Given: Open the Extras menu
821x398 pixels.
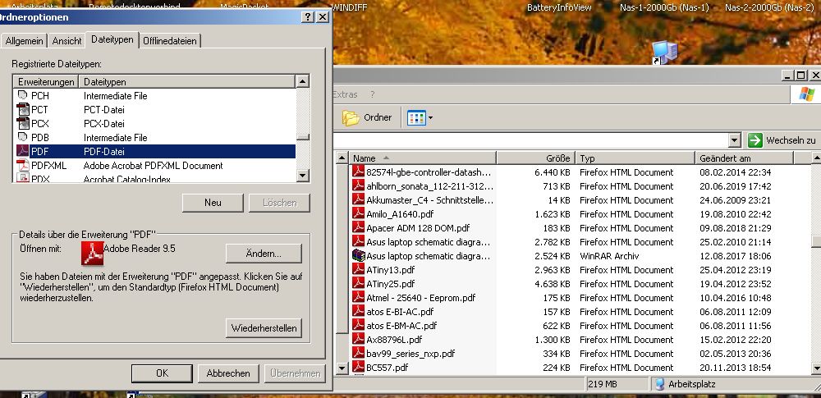Looking at the screenshot, I should tap(345, 95).
